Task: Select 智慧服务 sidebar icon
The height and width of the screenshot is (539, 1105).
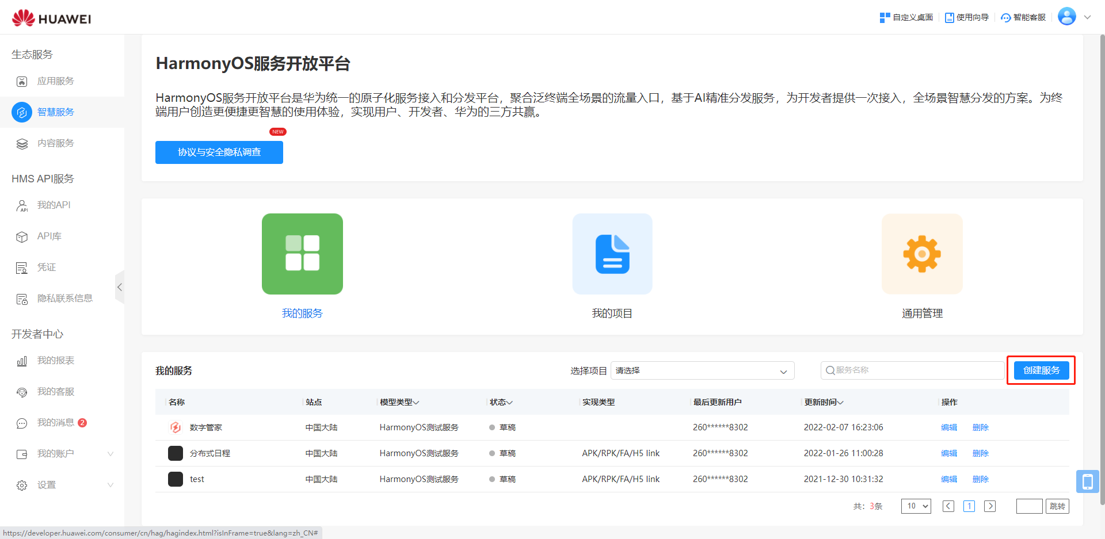Action: pos(22,112)
